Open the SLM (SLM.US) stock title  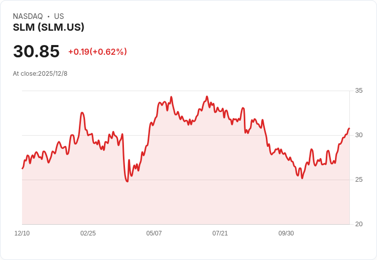(49, 27)
